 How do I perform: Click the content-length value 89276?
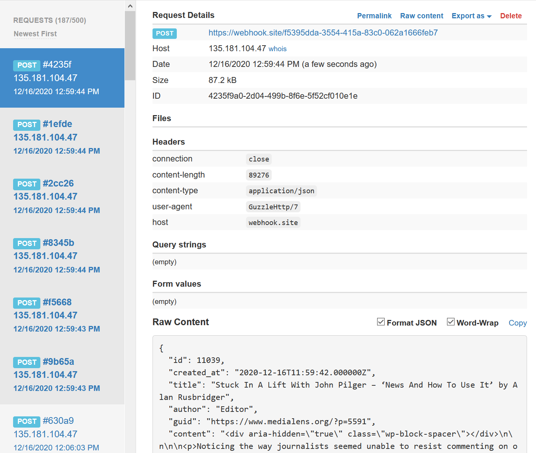[259, 175]
